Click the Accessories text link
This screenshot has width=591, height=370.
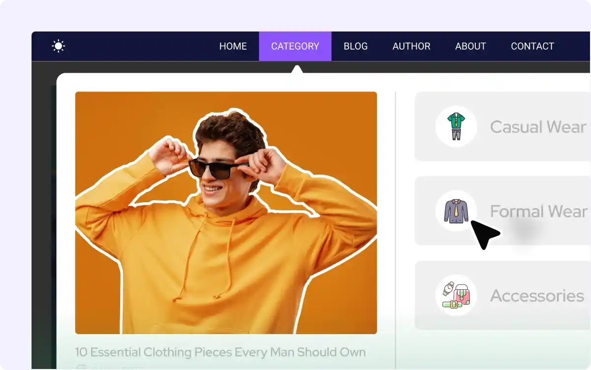pyautogui.click(x=536, y=296)
